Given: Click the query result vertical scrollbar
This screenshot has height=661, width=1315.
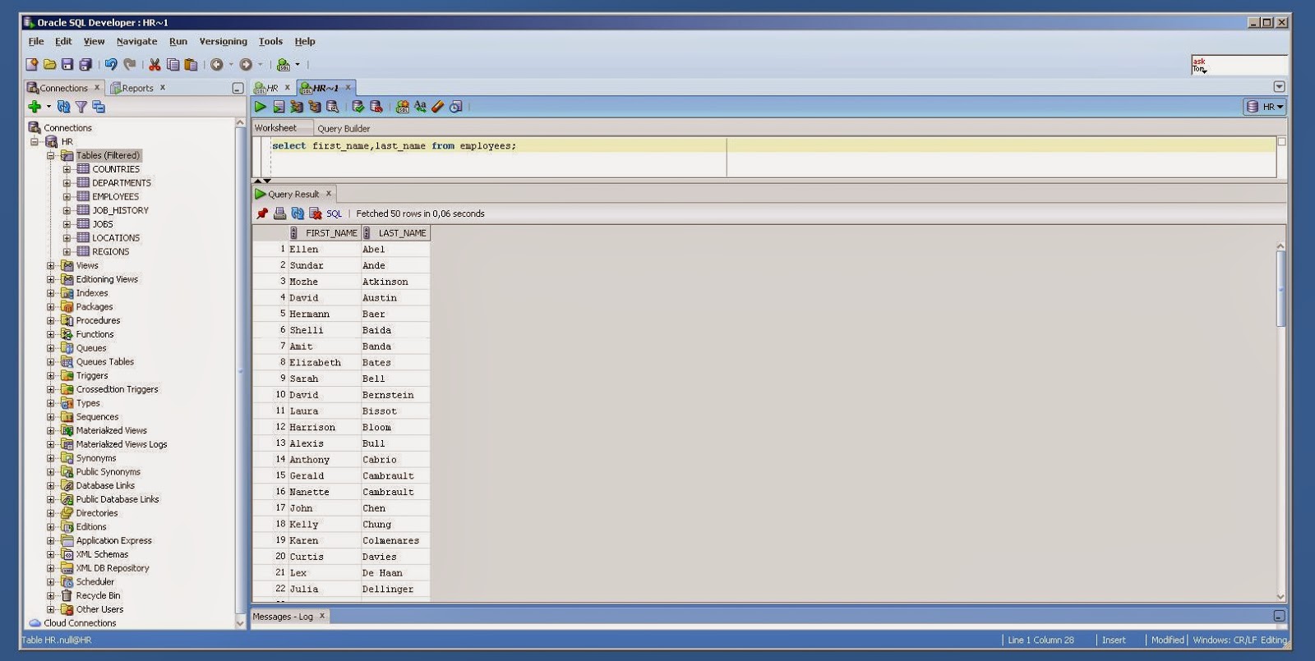Looking at the screenshot, I should [x=1280, y=287].
